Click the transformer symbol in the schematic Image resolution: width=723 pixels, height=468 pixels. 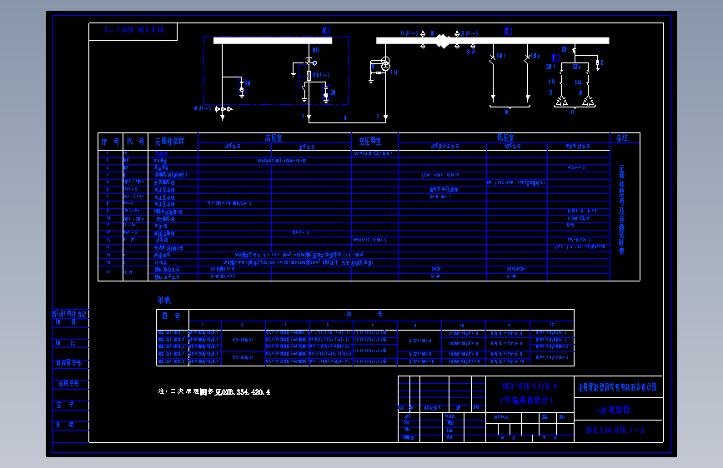(385, 63)
